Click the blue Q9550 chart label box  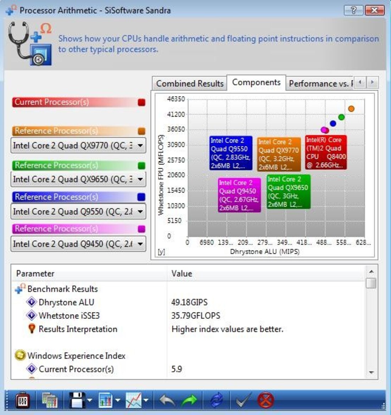pos(231,153)
